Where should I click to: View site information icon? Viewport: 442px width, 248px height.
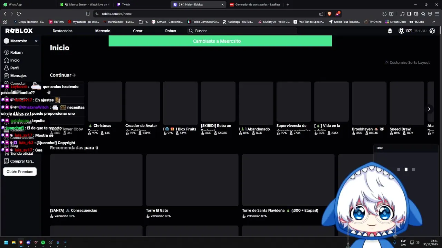97,14
